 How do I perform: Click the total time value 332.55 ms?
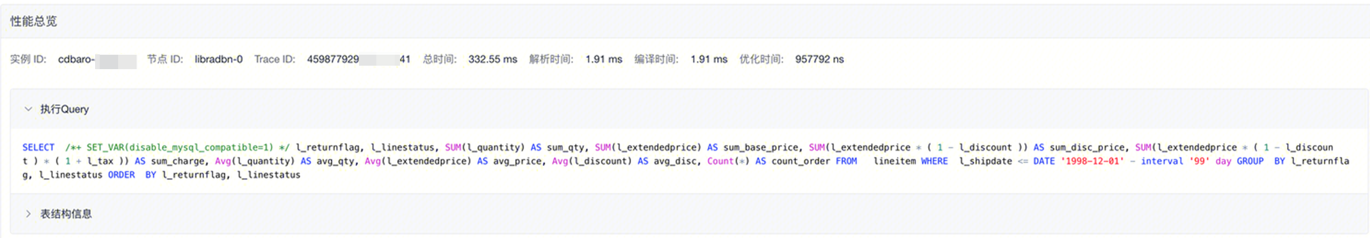[x=492, y=59]
